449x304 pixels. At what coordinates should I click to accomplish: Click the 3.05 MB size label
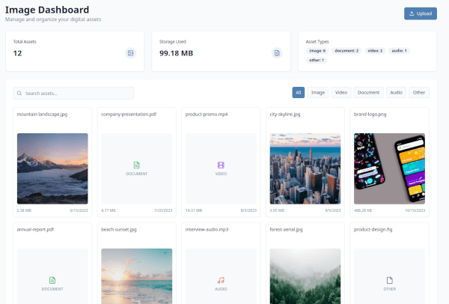(277, 210)
